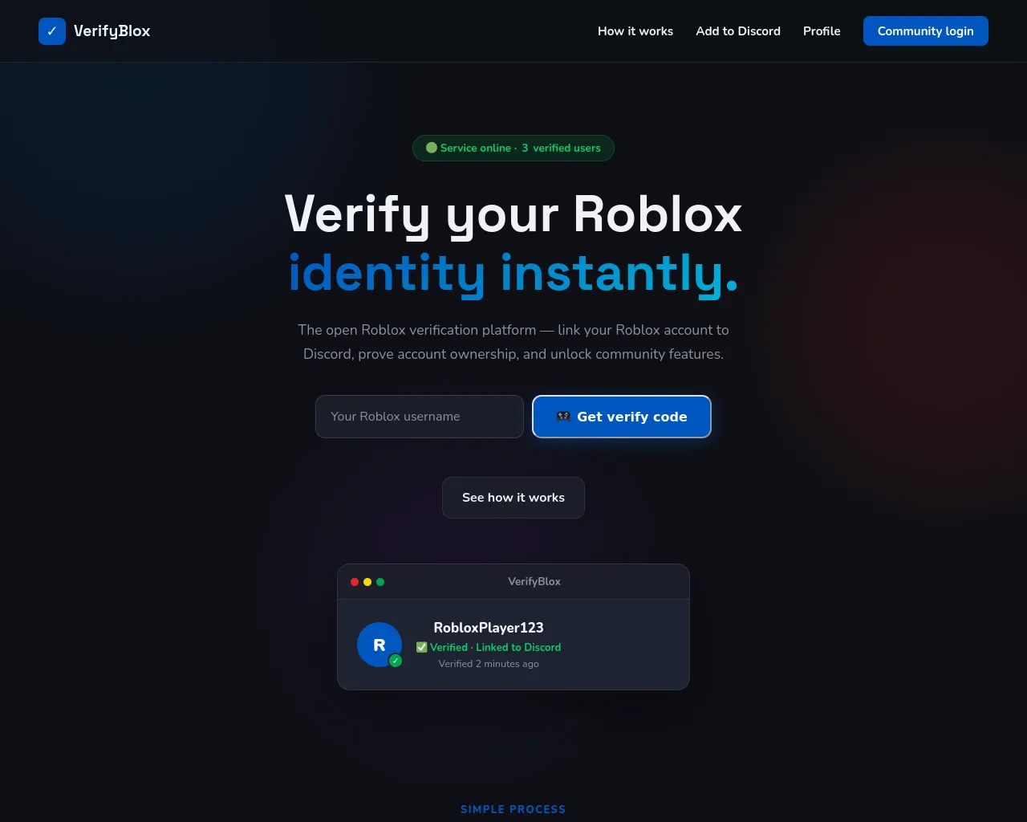Click the VerifyBlox brand name in header

112,31
